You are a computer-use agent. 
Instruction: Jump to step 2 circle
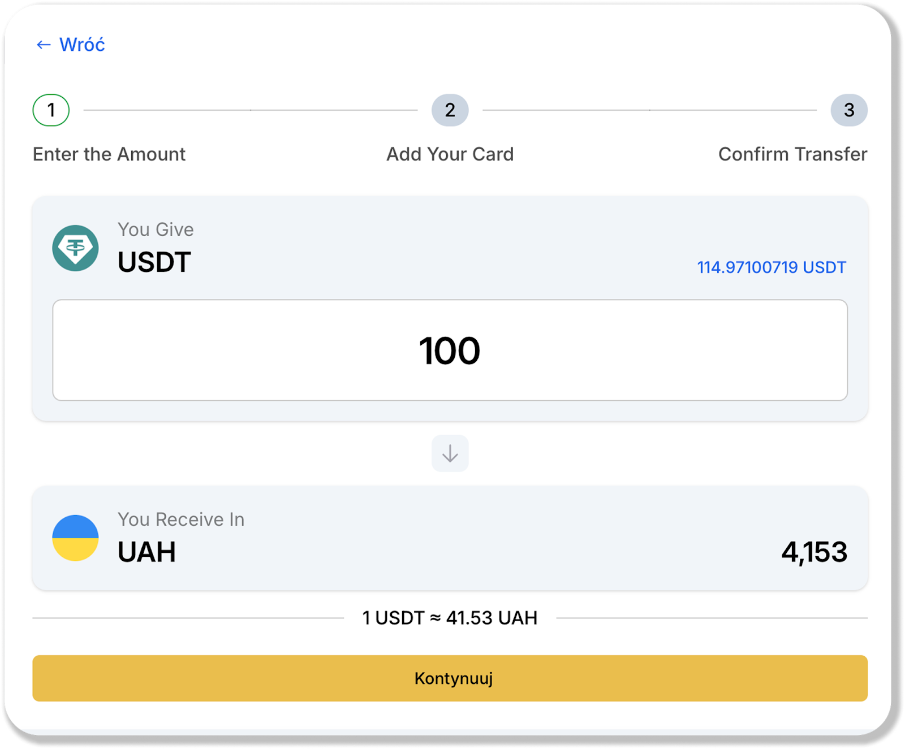click(450, 110)
